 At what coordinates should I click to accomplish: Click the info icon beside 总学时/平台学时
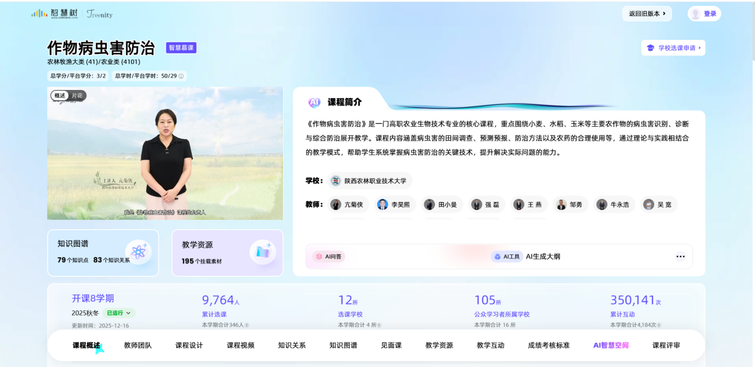[x=181, y=76]
